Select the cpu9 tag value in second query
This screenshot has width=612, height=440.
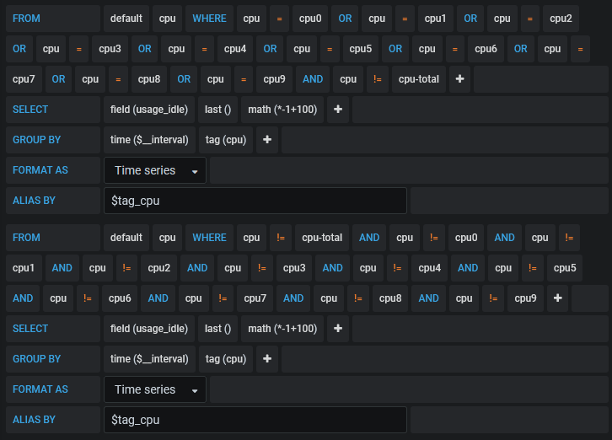(x=525, y=298)
